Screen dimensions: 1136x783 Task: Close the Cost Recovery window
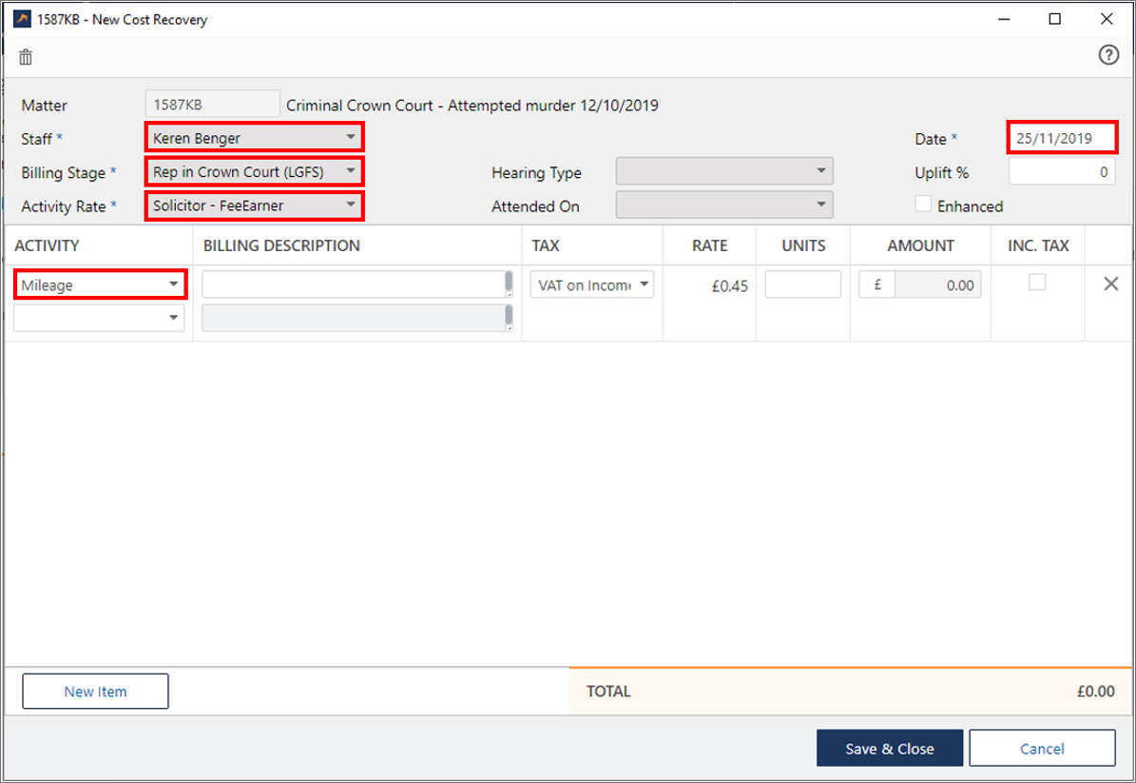[1106, 19]
